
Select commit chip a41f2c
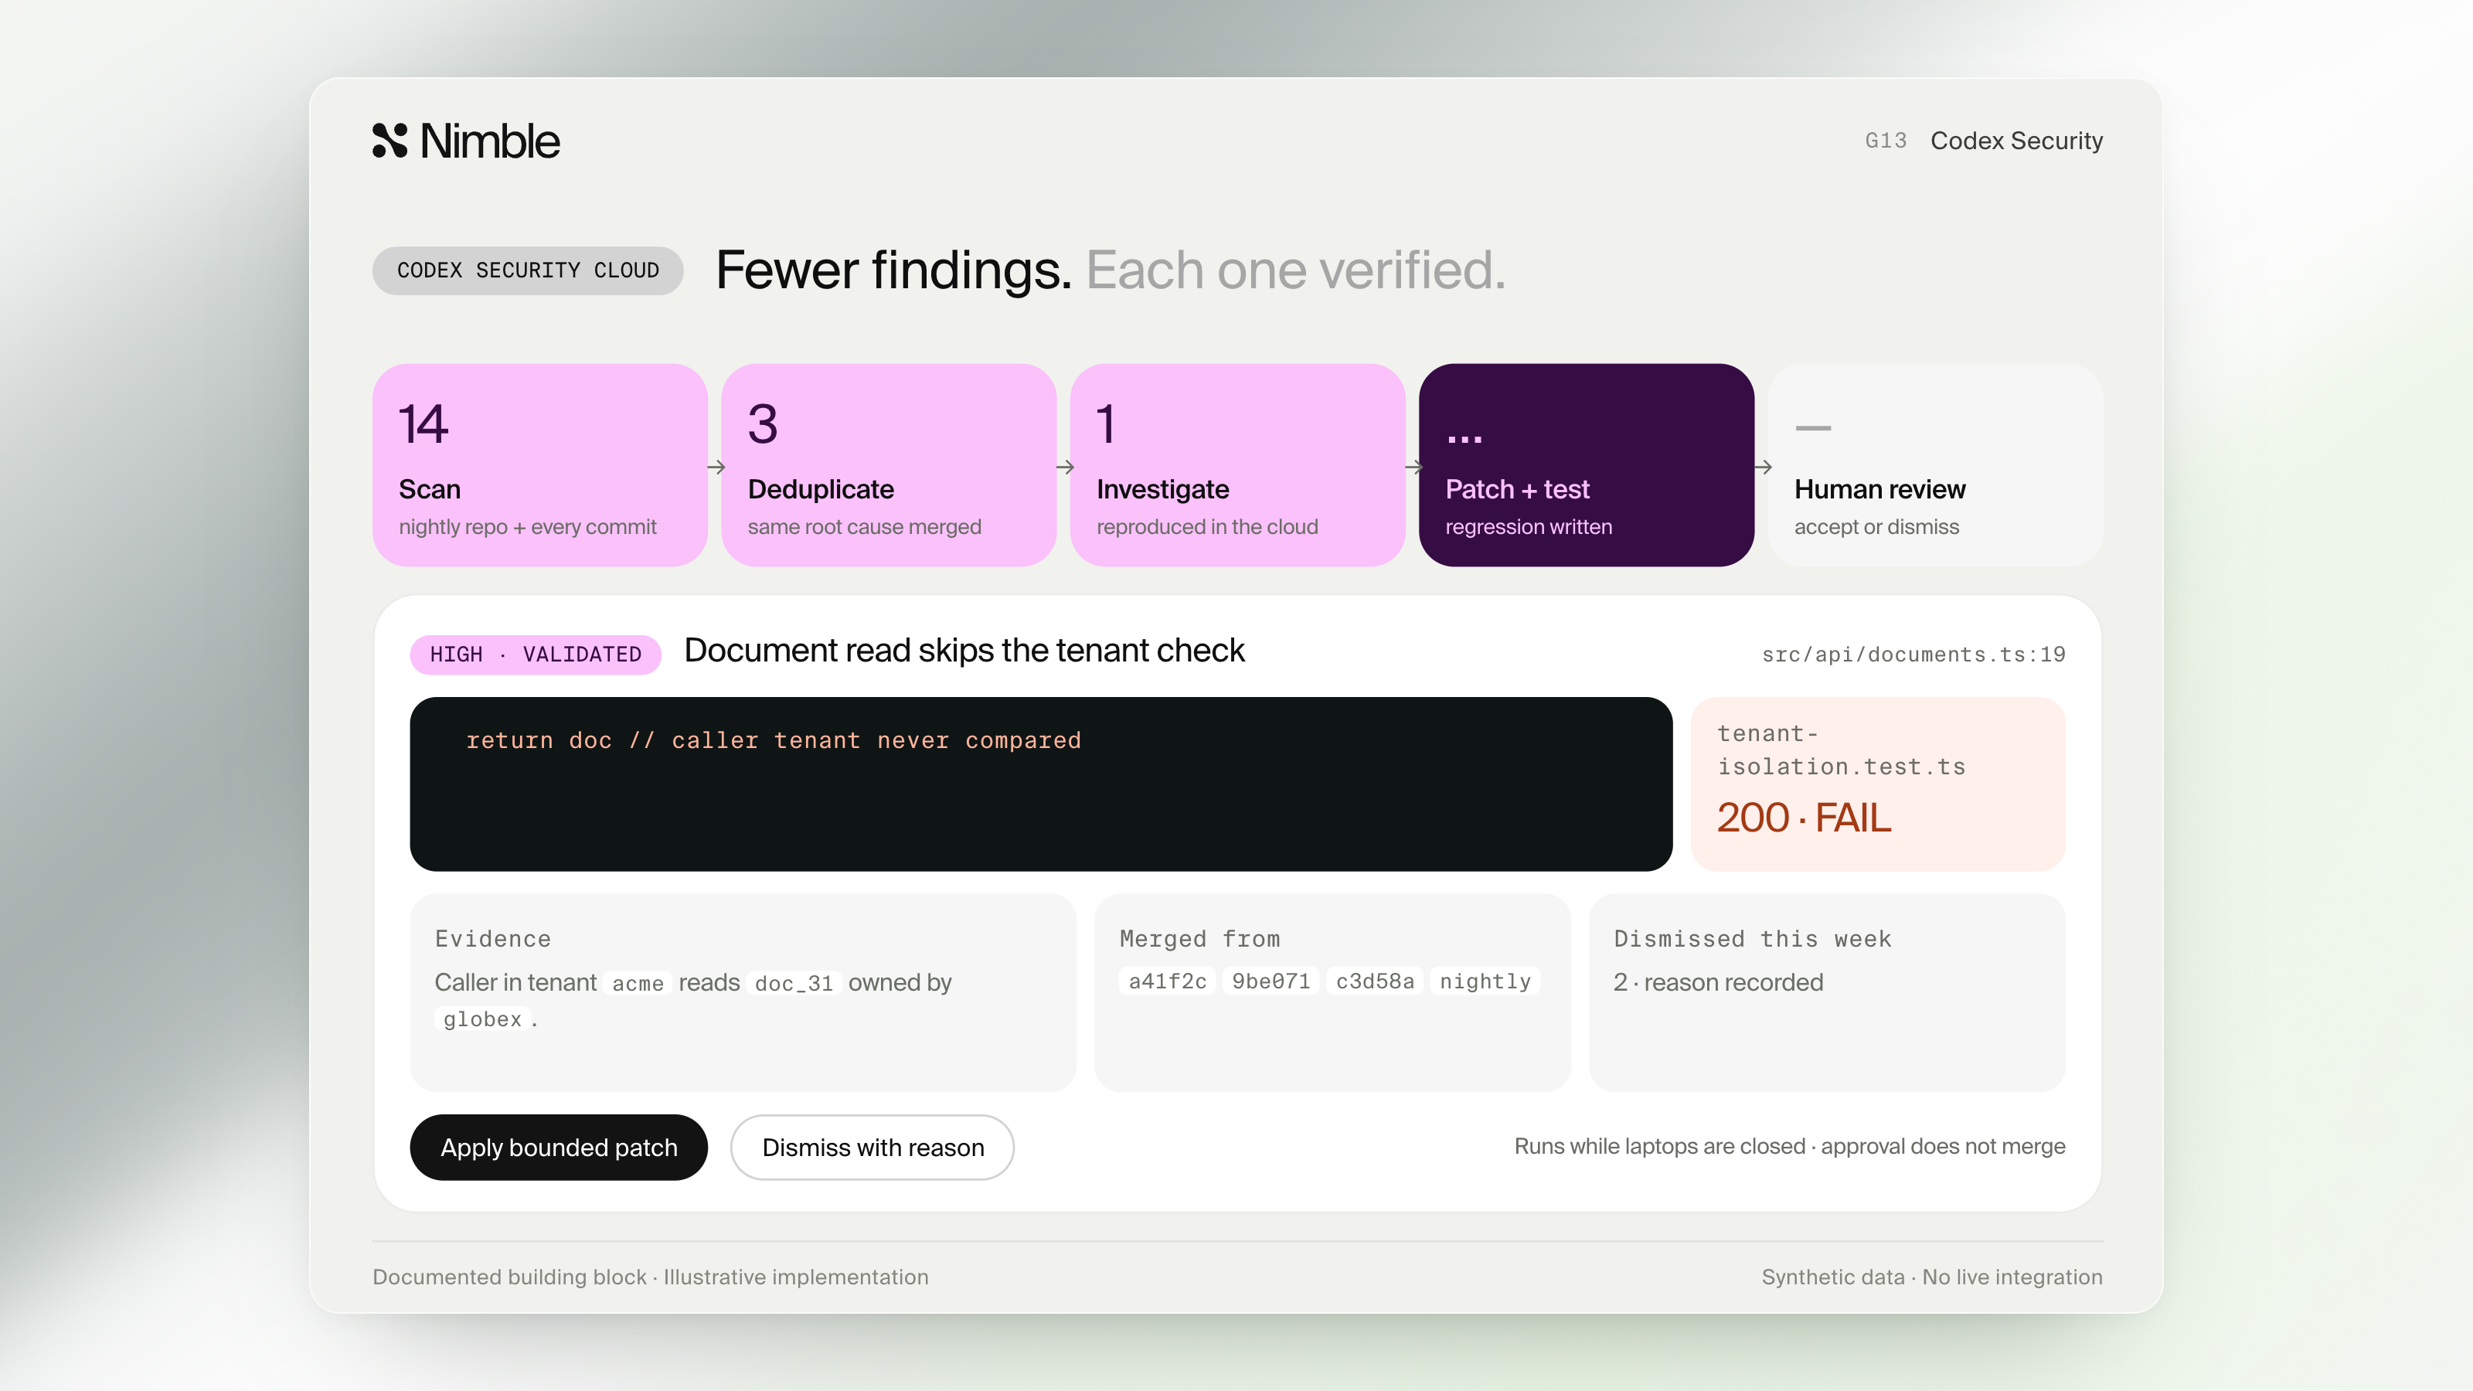tap(1168, 981)
